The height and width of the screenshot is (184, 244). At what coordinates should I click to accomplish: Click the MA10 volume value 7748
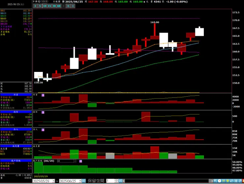pos(26,154)
